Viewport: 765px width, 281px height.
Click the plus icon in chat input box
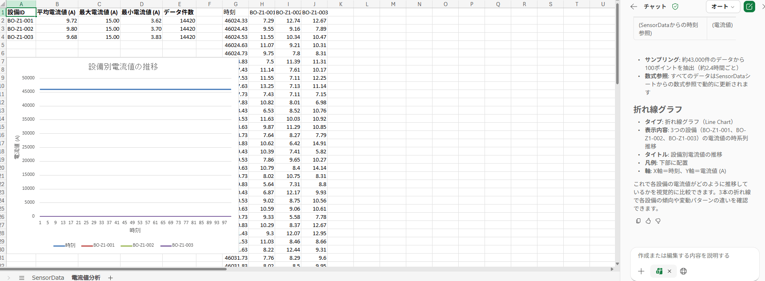tap(641, 271)
